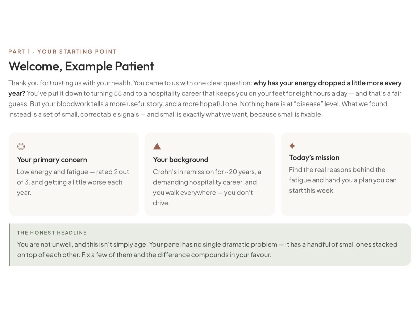The width and height of the screenshot is (417, 312).
Task: Click 'The Honest Headline' callout label
Action: tap(52, 233)
